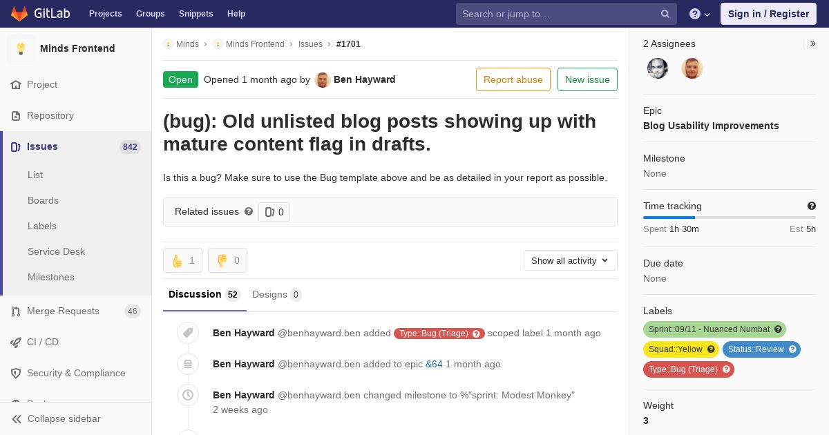This screenshot has height=435, width=829.
Task: Click the Open issue status badge
Action: [180, 79]
